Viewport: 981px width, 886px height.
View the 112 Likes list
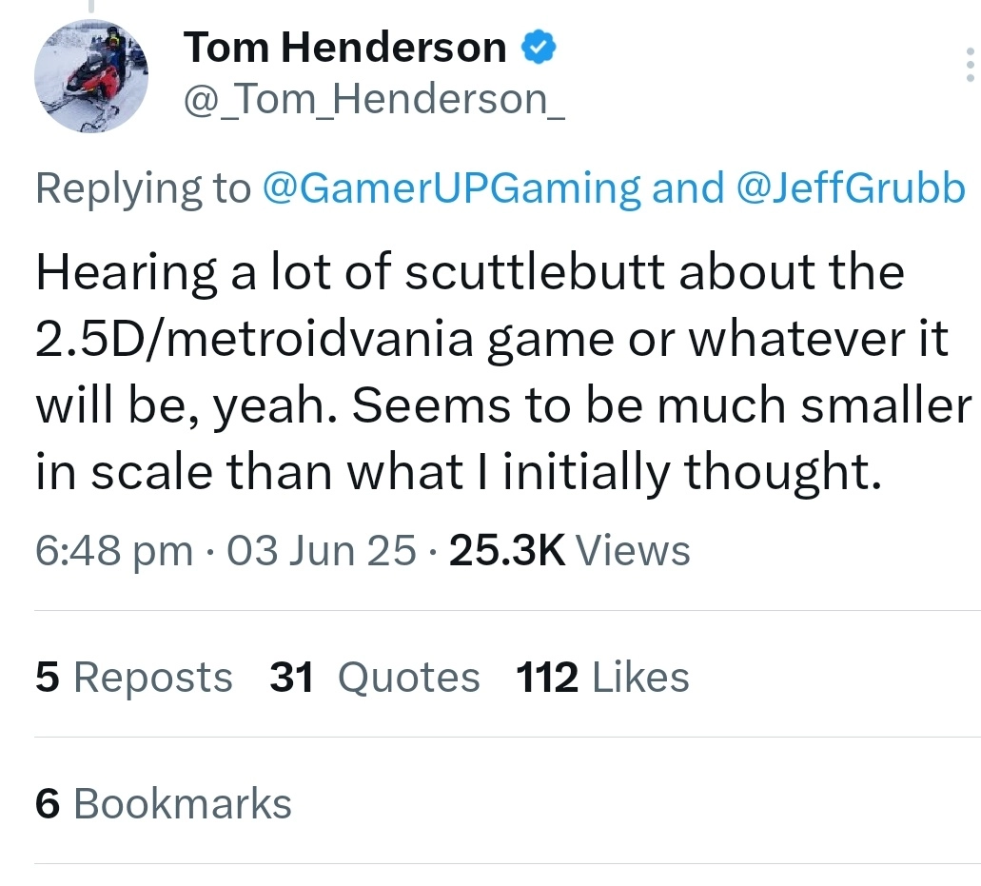click(602, 678)
